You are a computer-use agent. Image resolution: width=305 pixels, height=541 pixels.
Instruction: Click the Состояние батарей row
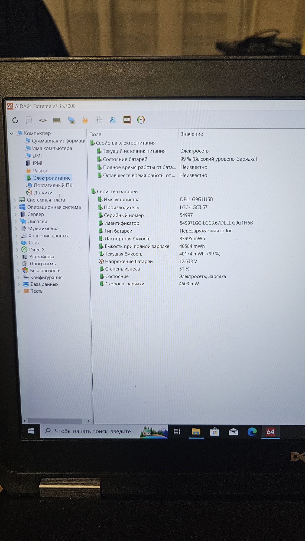[177, 159]
